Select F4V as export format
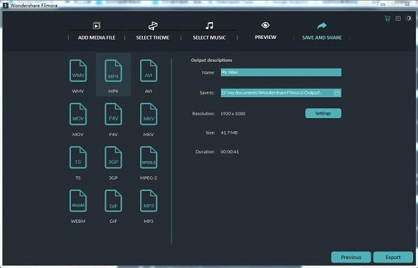 pos(114,114)
